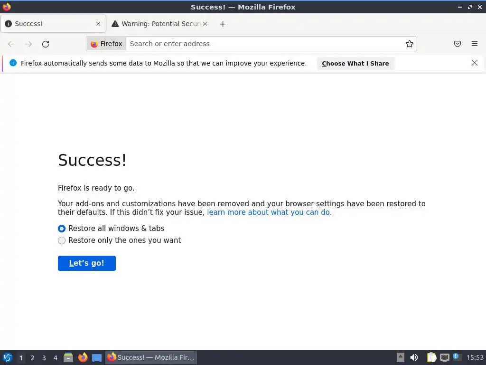The height and width of the screenshot is (365, 486).
Task: Select Restore all windows & tabs option
Action: tap(62, 229)
